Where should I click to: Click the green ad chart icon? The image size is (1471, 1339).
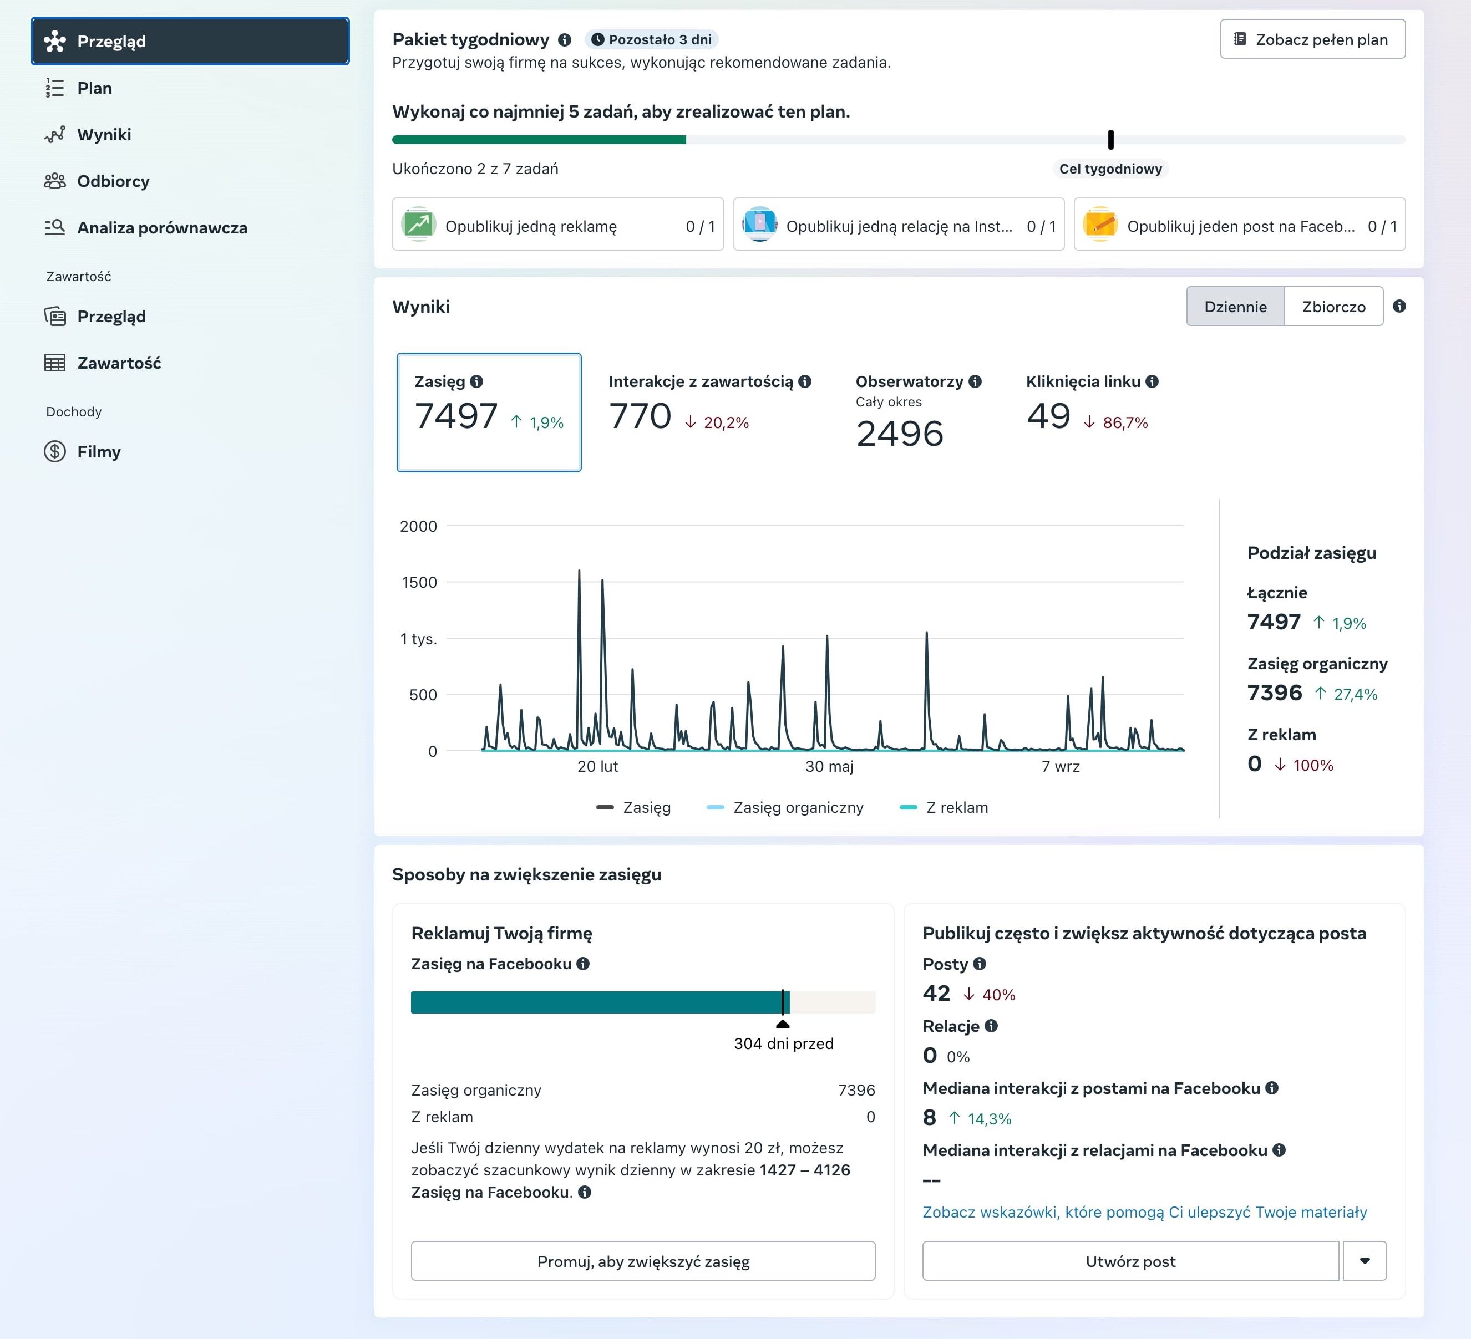click(419, 224)
